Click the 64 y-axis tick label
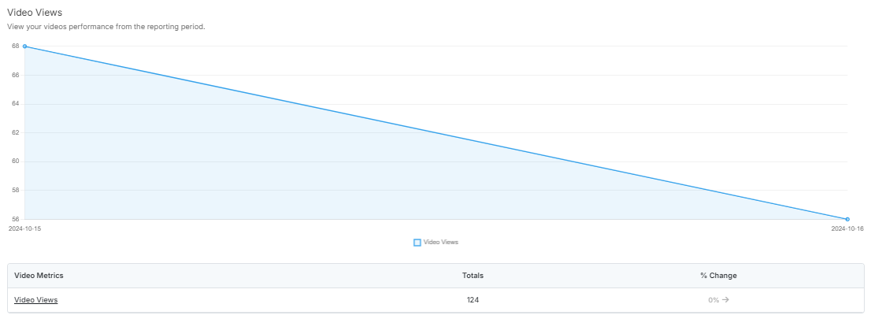The image size is (871, 319). pos(16,104)
